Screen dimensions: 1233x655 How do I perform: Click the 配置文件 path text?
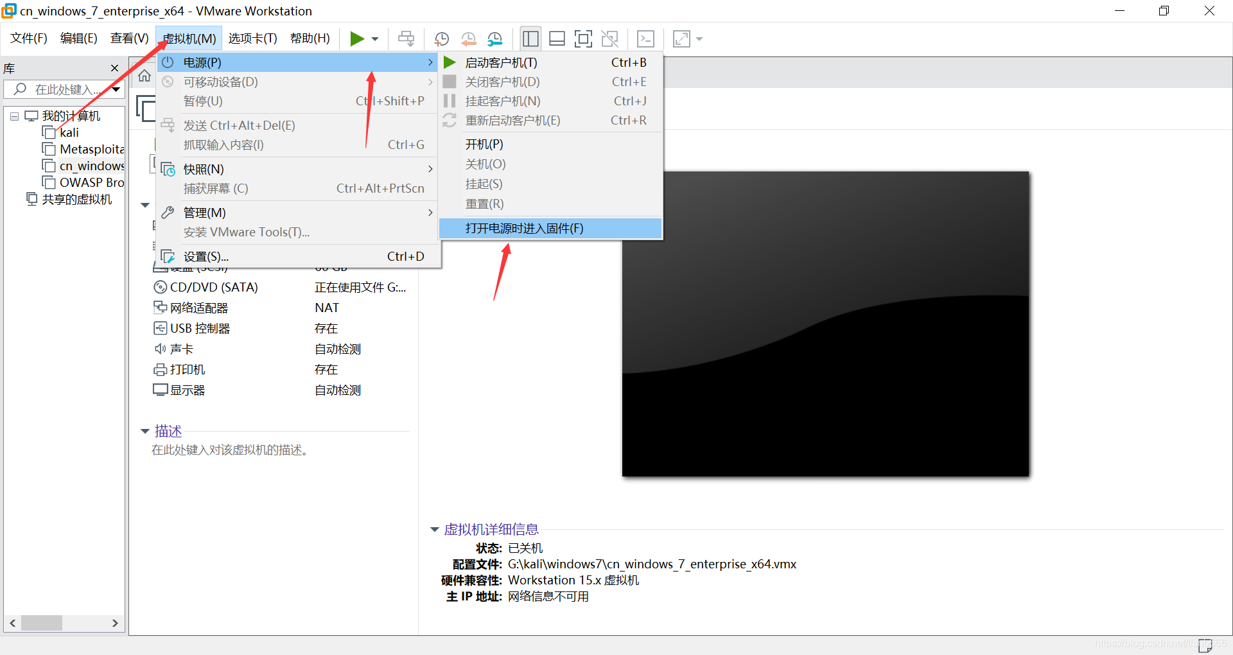(652, 564)
